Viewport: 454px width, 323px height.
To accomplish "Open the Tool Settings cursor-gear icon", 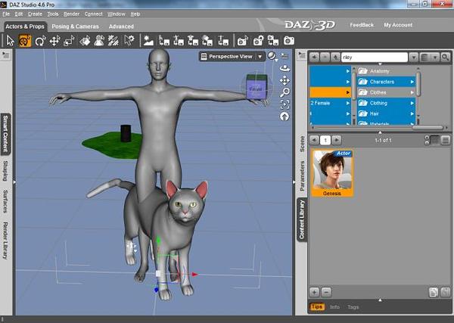I will pos(129,40).
